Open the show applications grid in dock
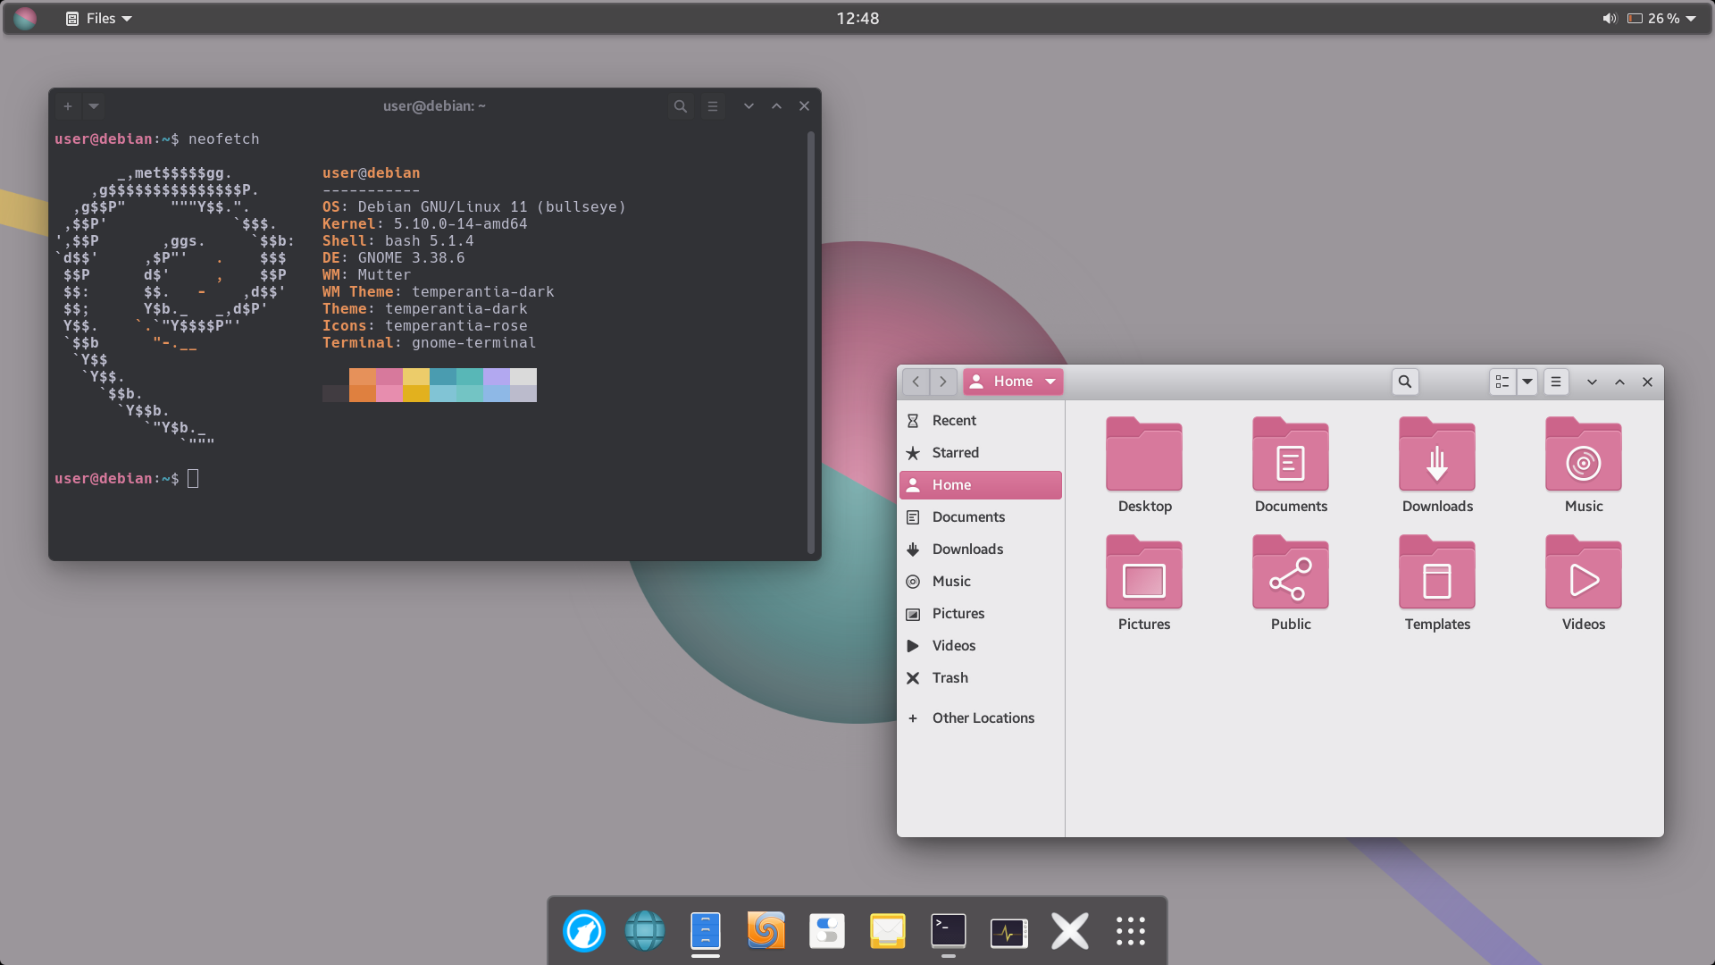1715x965 pixels. 1130,931
